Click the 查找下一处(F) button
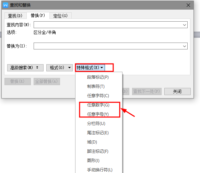Screen dimensions: 200x173 [147, 91]
